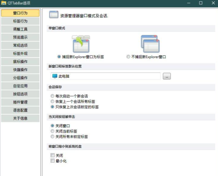This screenshot has width=218, height=176.
Task: Minimize the QTTabBar选项 window
Action: pyautogui.click(x=189, y=3)
